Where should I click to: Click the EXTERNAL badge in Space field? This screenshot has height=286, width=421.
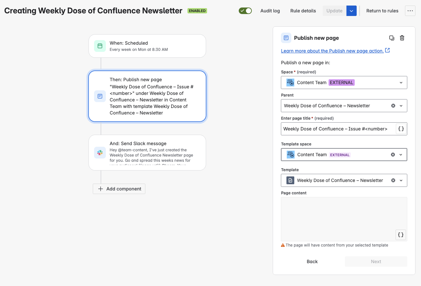342,83
